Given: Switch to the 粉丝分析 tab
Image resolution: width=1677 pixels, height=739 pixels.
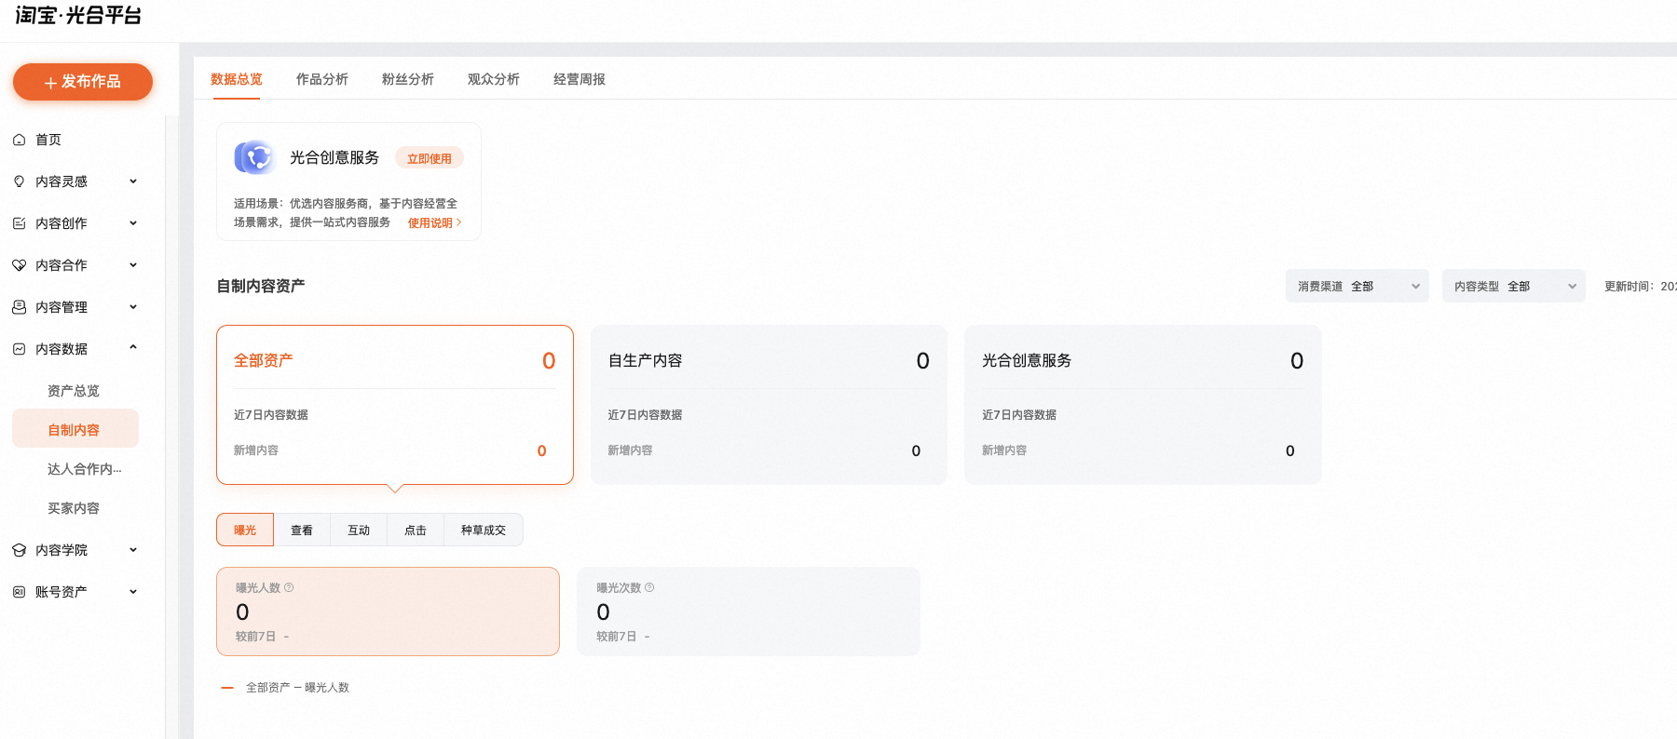Looking at the screenshot, I should pyautogui.click(x=408, y=79).
